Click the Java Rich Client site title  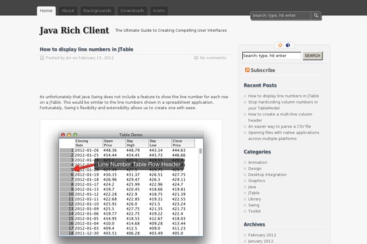74,30
